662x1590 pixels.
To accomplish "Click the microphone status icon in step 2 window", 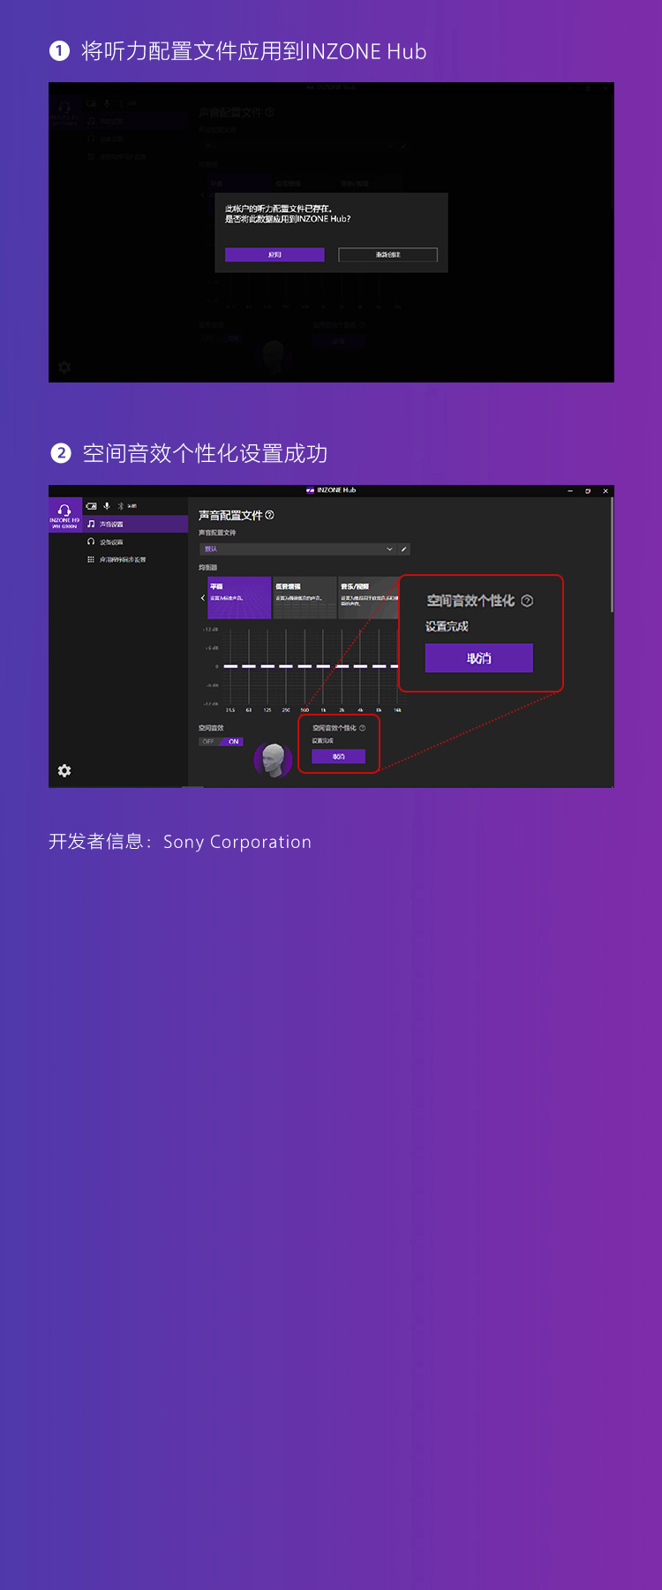I will (107, 506).
